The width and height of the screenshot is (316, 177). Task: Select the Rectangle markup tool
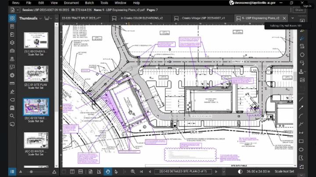(302, 141)
